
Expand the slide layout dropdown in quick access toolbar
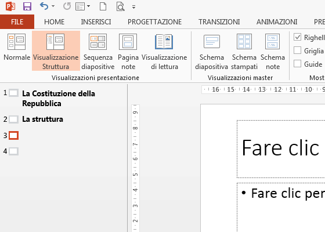coord(88,6)
